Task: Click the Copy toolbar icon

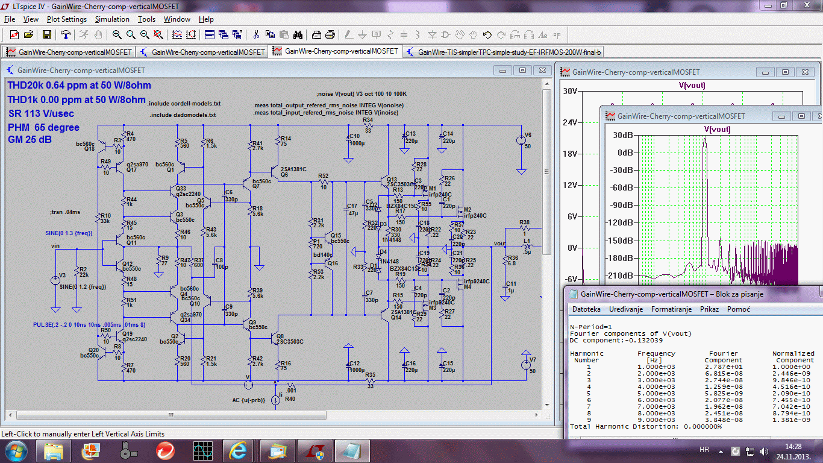Action: 270,34
